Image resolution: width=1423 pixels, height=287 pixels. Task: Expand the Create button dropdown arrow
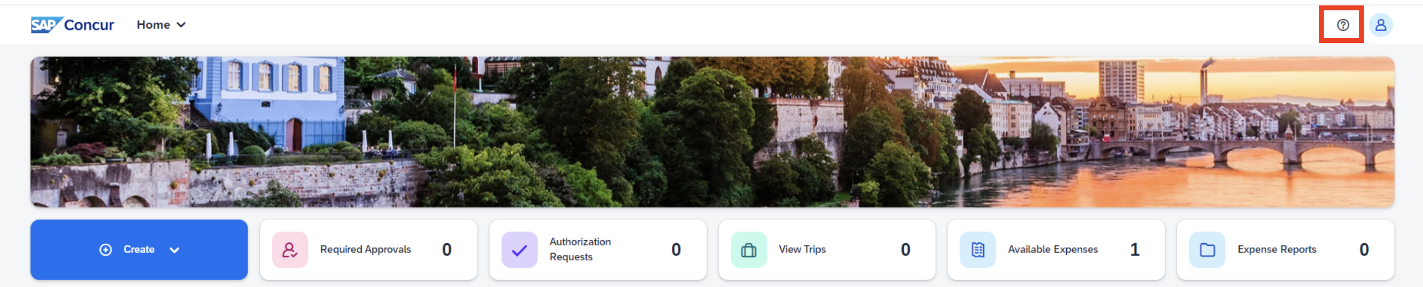point(174,250)
